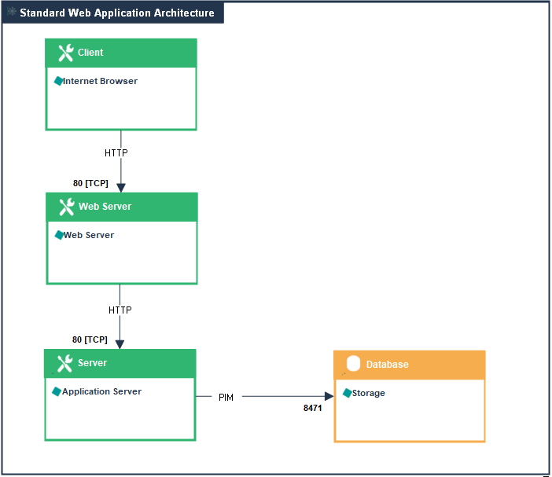Select the teal icon beside Web Server component
Viewport: 552px width, 477px height.
(59, 235)
